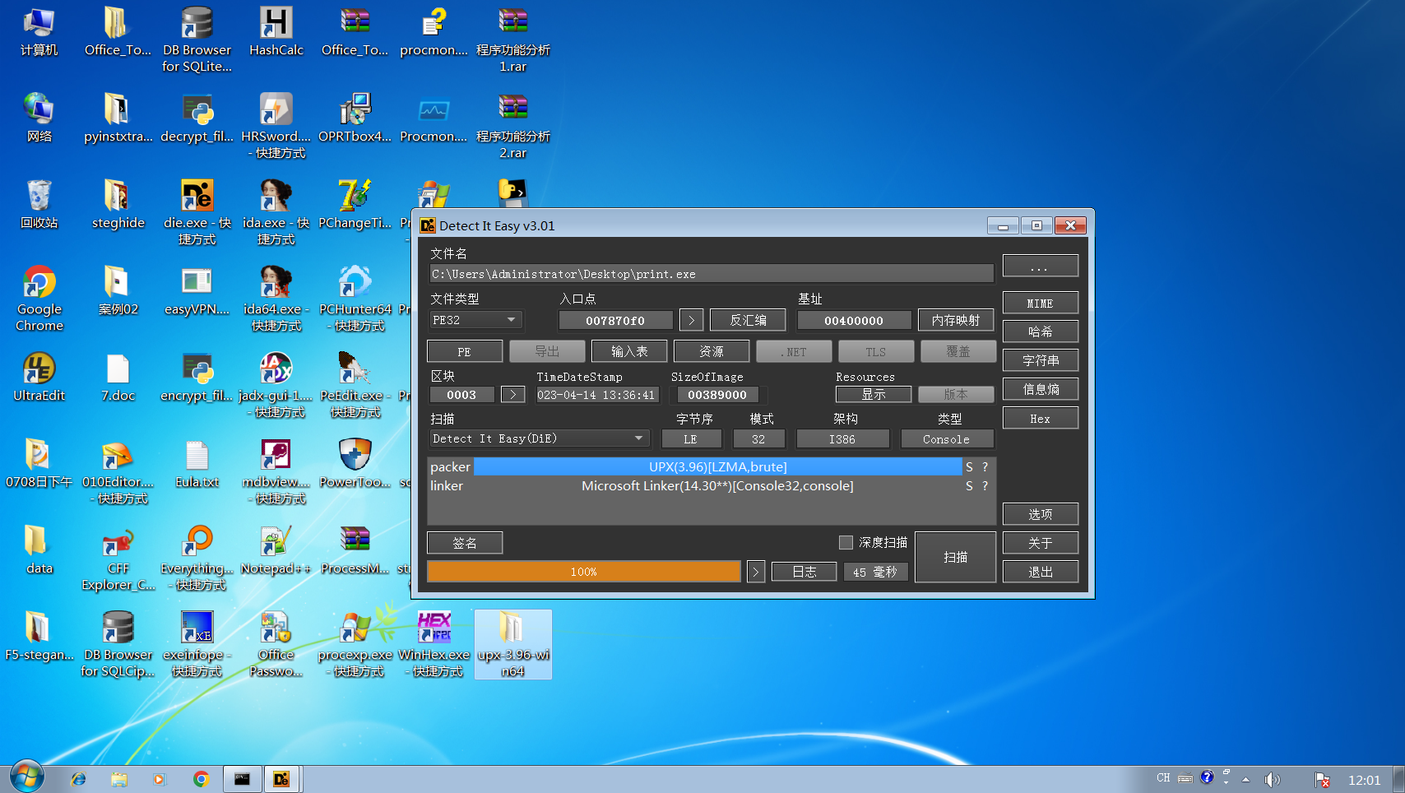Open the exeinfope shortcut icon

pos(197,644)
